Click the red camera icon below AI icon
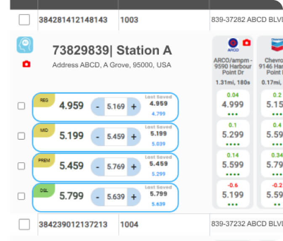This screenshot has width=283, height=241. tap(27, 64)
